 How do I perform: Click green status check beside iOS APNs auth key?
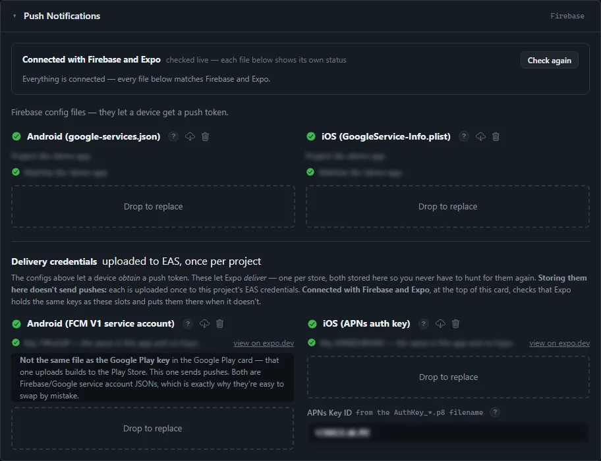[312, 324]
